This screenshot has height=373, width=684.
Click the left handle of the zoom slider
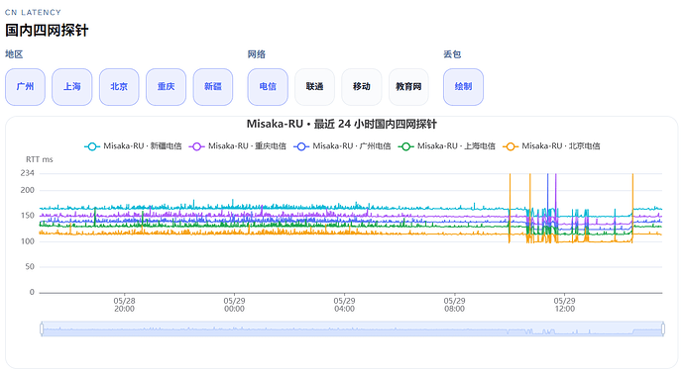tap(42, 328)
